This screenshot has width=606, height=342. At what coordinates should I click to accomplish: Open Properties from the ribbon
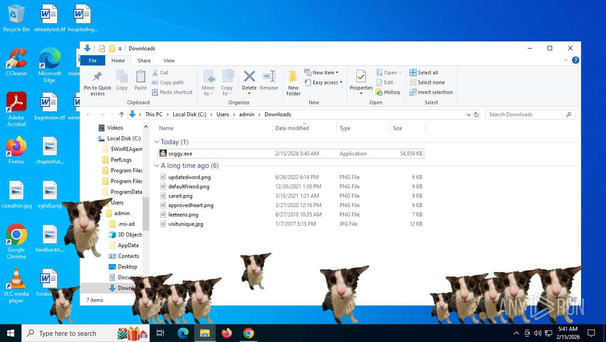click(361, 83)
